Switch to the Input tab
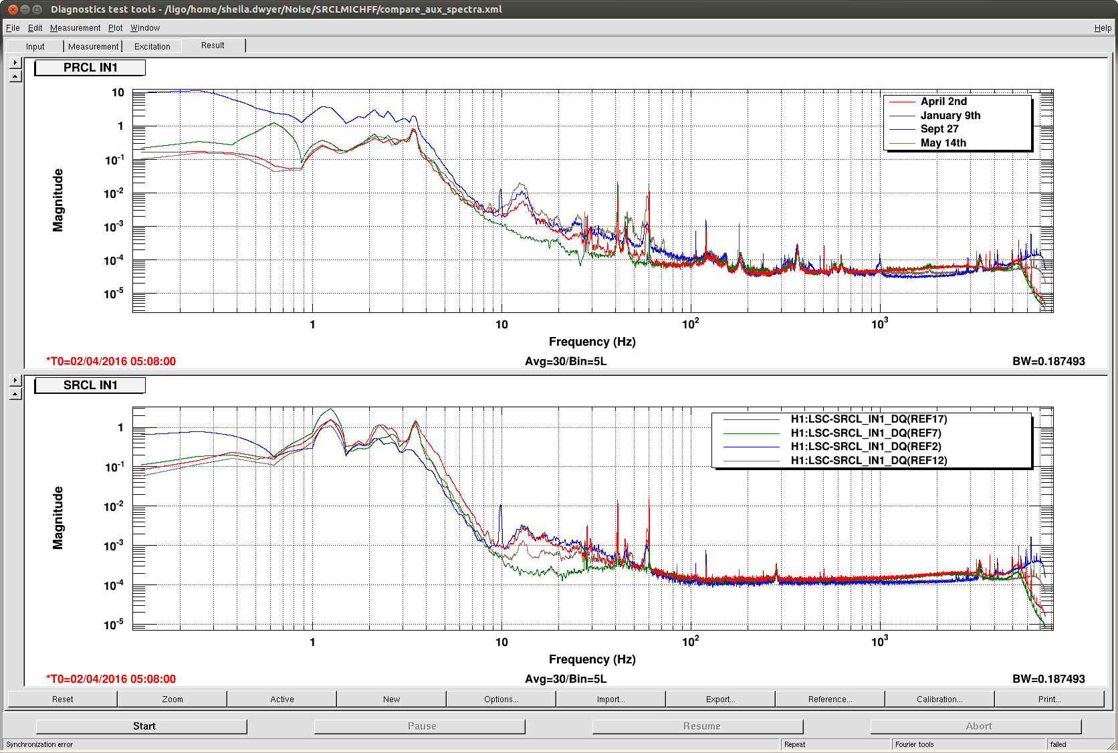 (35, 46)
